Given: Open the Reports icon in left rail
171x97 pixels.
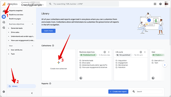Looking at the screenshot, I should point(4,17).
